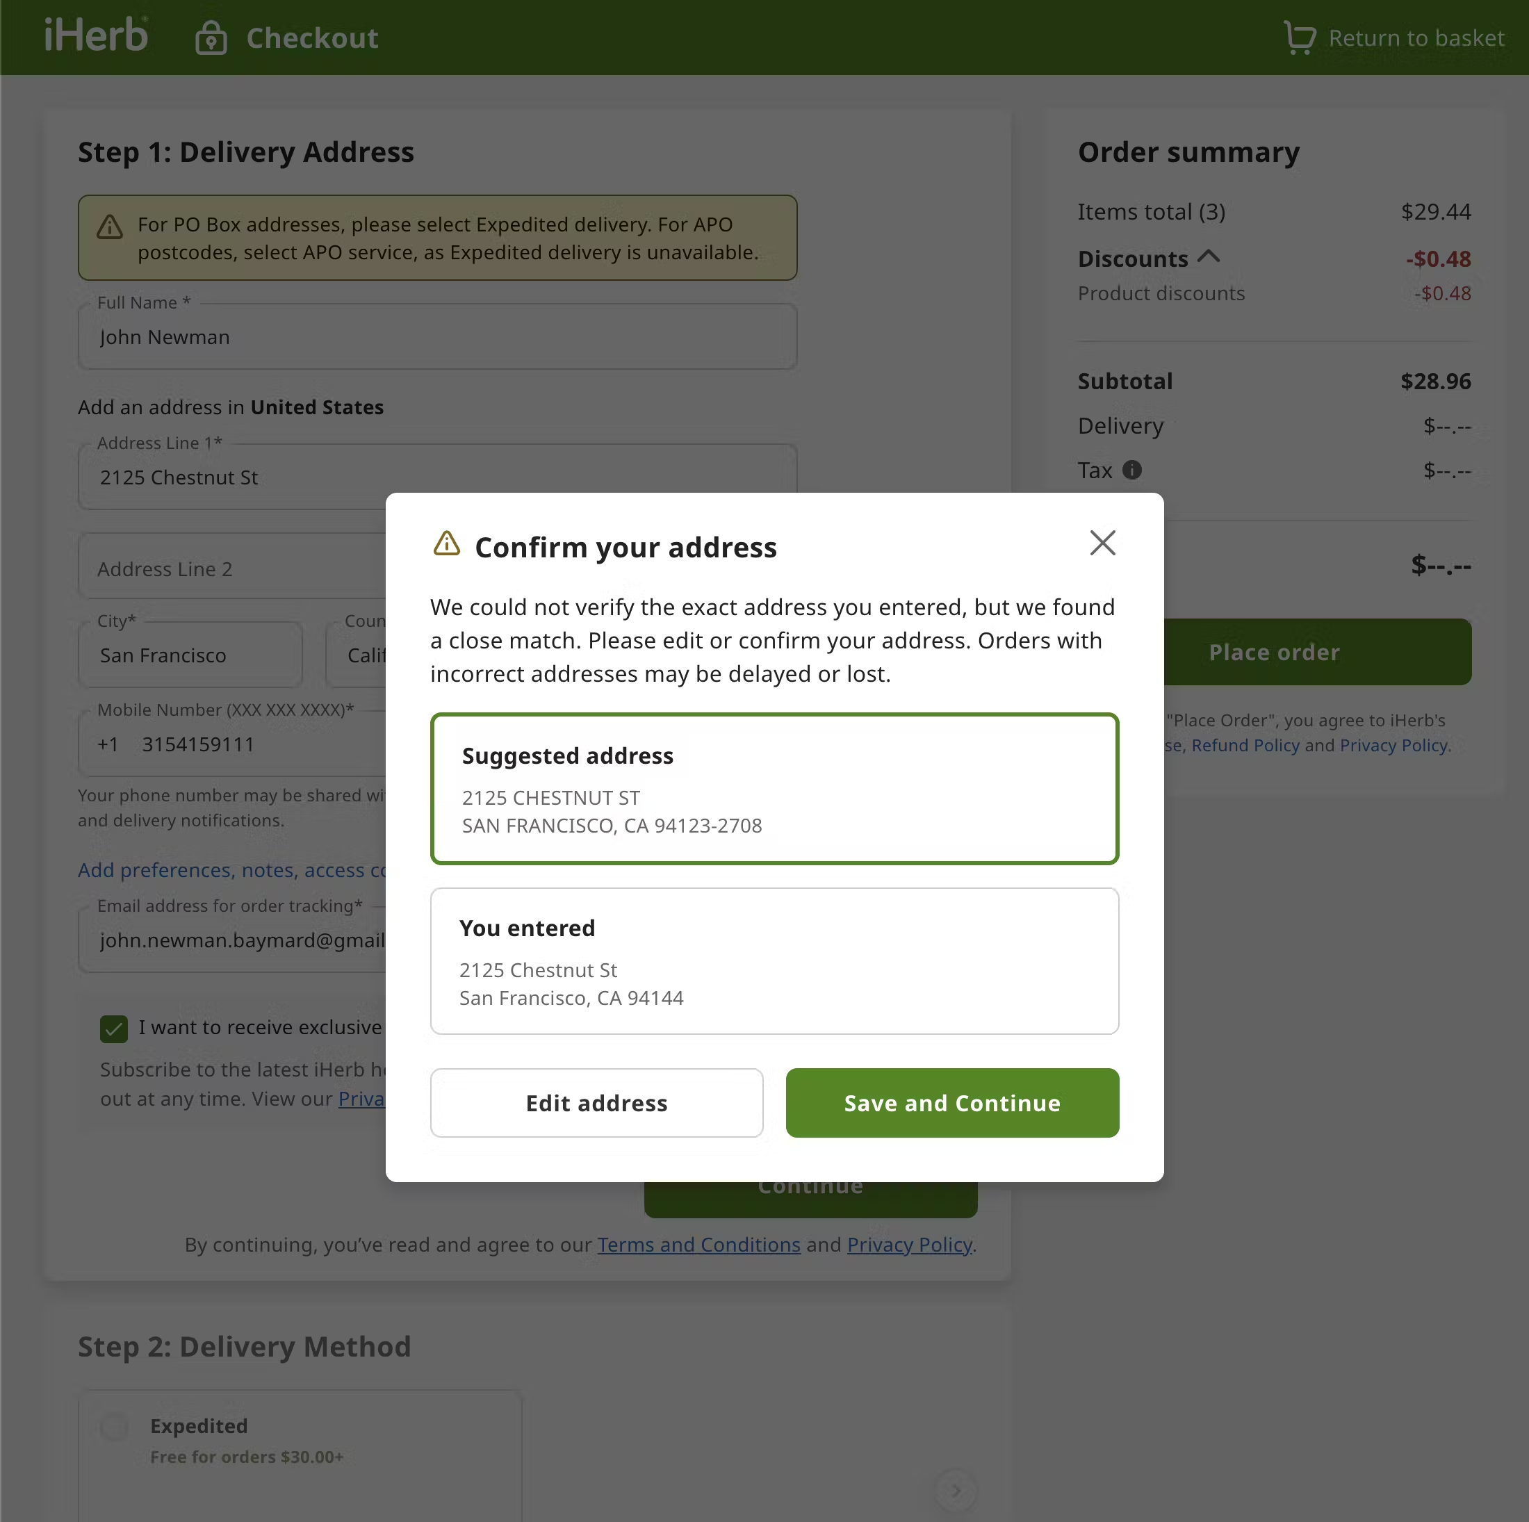Select the You entered address option
Screen dimensions: 1529x1522
[774, 961]
